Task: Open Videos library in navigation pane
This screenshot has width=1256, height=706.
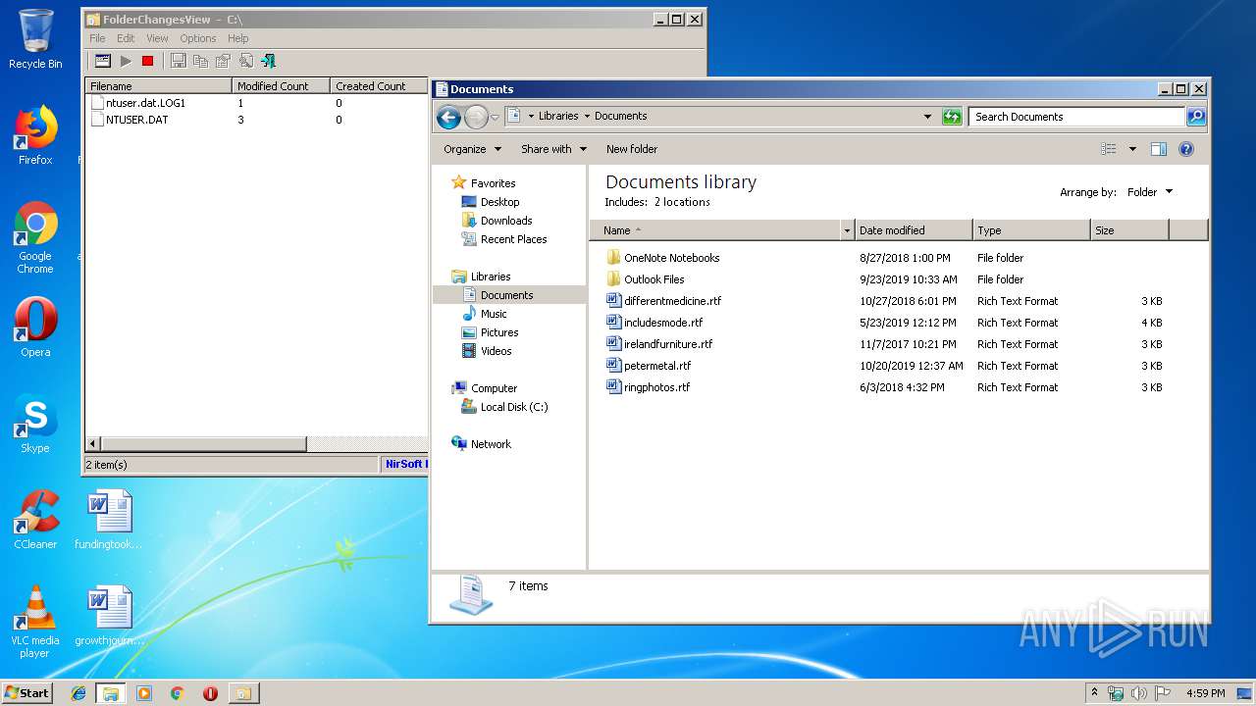Action: [x=496, y=351]
